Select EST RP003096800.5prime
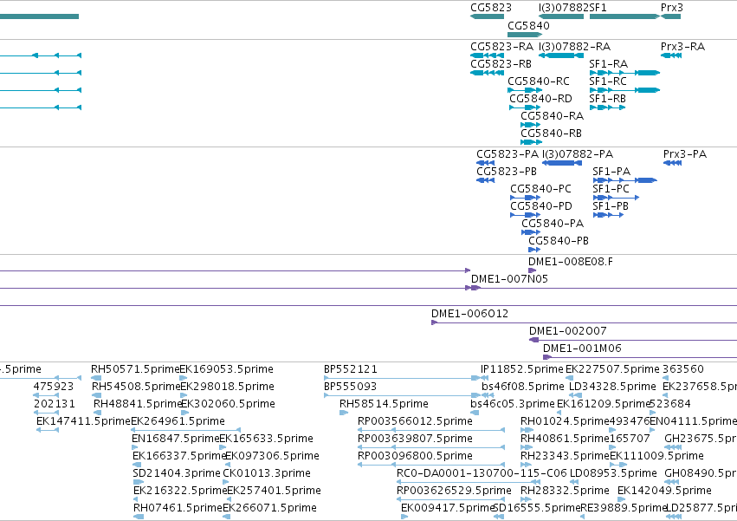Image resolution: width=737 pixels, height=521 pixels. 431,465
